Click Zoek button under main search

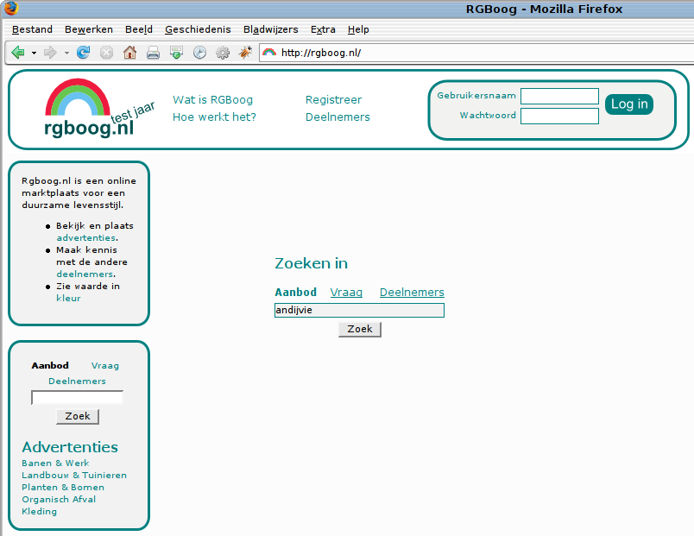tap(360, 330)
